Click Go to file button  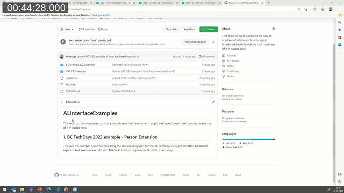(171, 29)
